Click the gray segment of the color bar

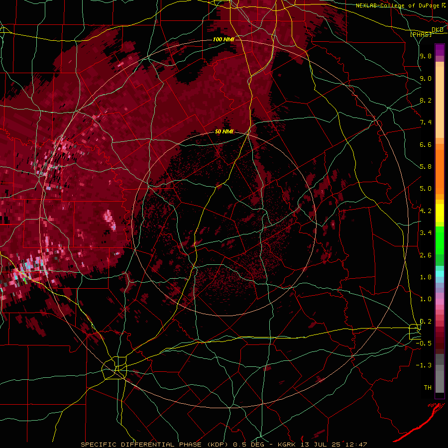pos(440,374)
